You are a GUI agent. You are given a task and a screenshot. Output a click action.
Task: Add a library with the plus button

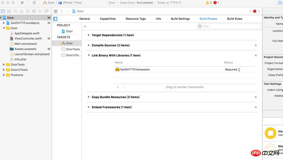(118, 87)
